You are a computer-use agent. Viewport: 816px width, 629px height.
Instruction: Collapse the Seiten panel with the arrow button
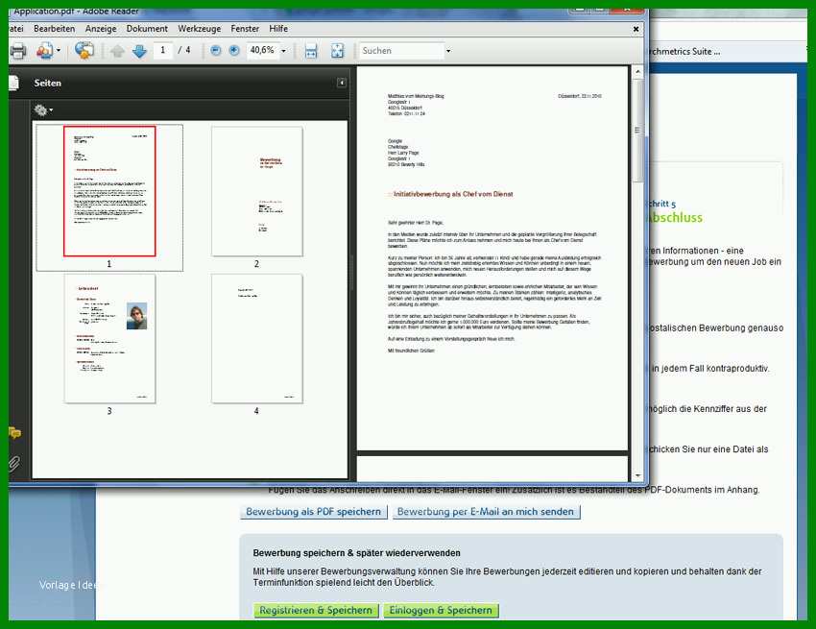tap(342, 83)
